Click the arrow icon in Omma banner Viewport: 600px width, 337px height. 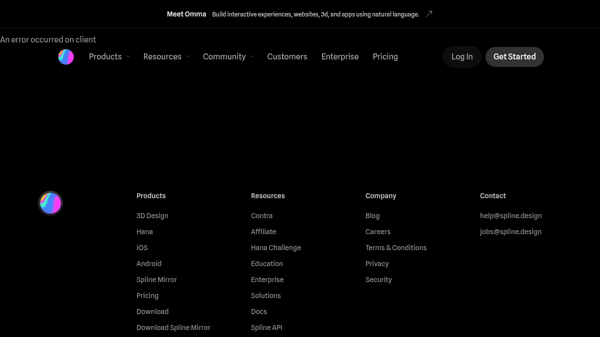429,14
